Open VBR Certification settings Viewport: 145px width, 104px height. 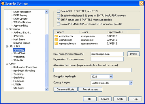click(x=22, y=22)
